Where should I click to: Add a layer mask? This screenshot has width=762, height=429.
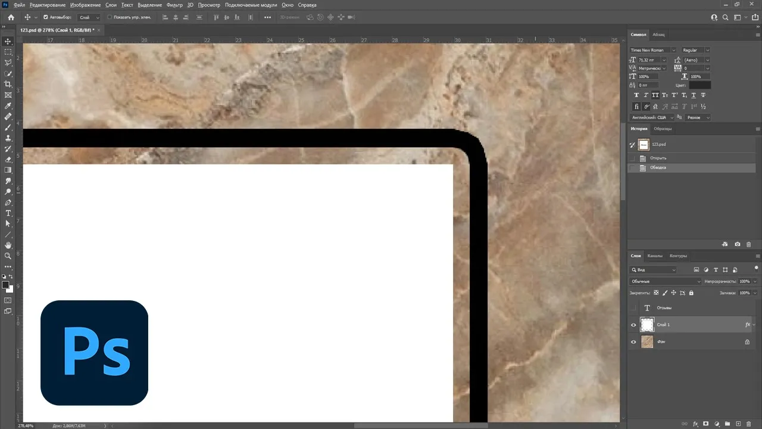tap(705, 424)
